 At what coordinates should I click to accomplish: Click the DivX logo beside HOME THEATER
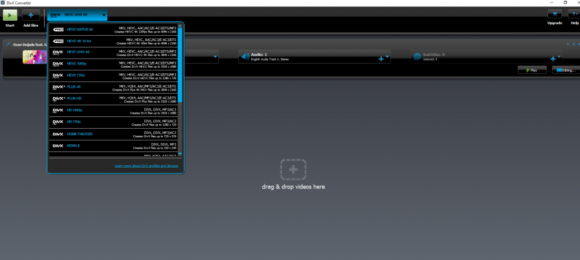[x=58, y=134]
